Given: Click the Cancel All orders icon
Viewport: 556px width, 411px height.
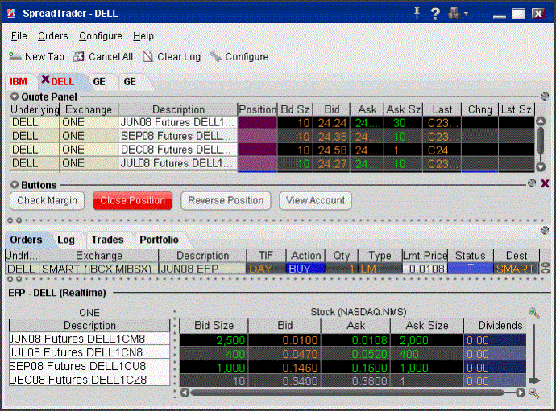Looking at the screenshot, I should click(79, 57).
